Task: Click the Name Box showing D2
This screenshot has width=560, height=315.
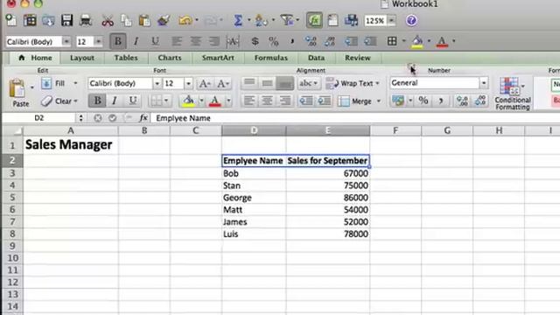Action: tap(38, 118)
